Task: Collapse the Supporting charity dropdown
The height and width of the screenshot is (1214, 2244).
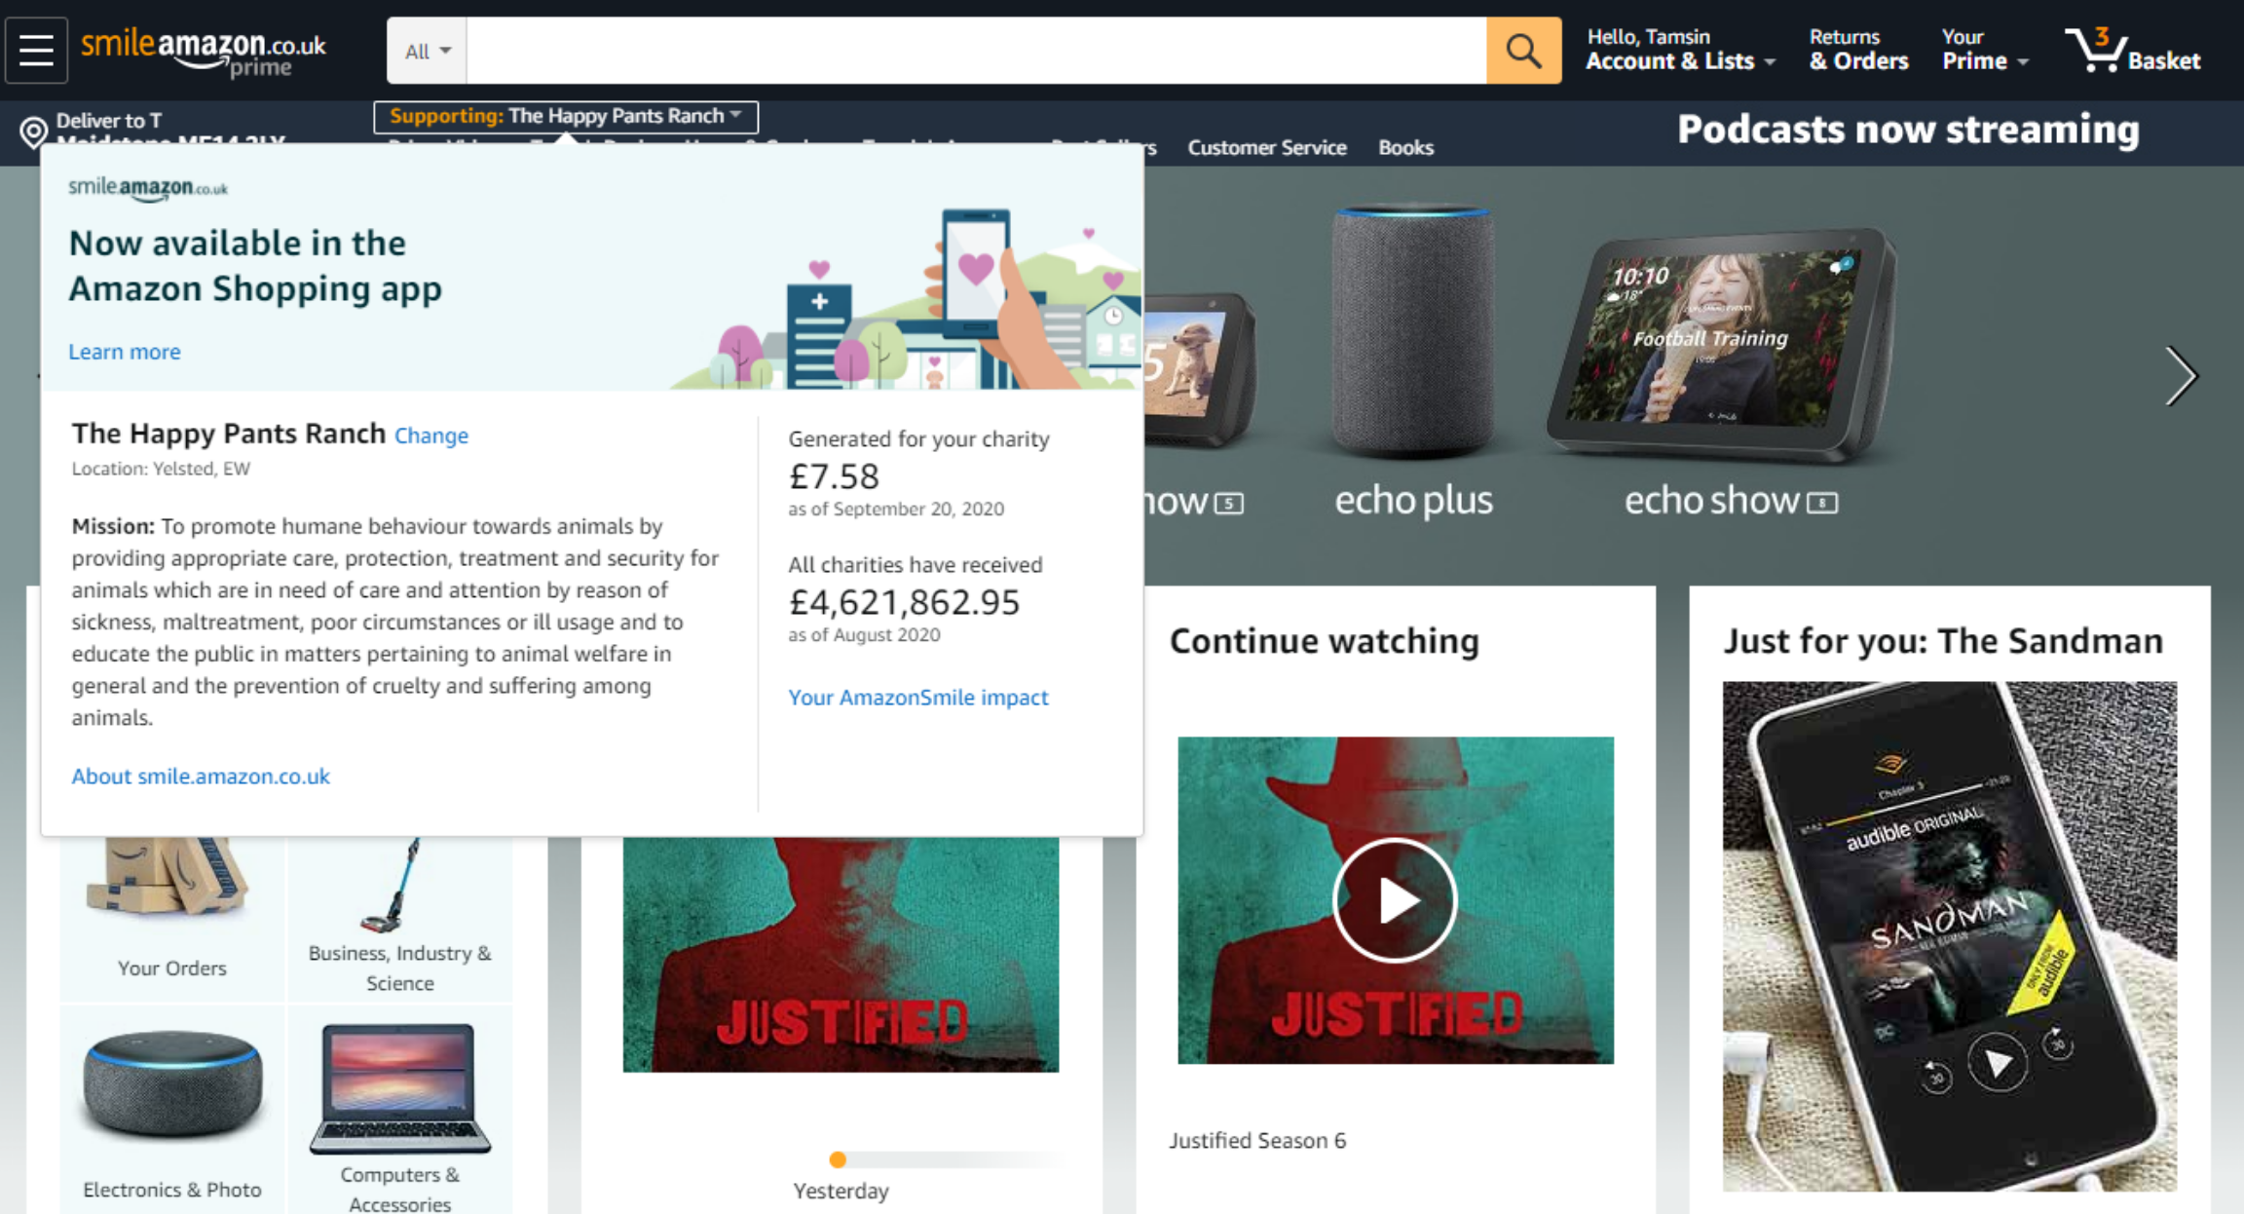Action: tap(565, 116)
